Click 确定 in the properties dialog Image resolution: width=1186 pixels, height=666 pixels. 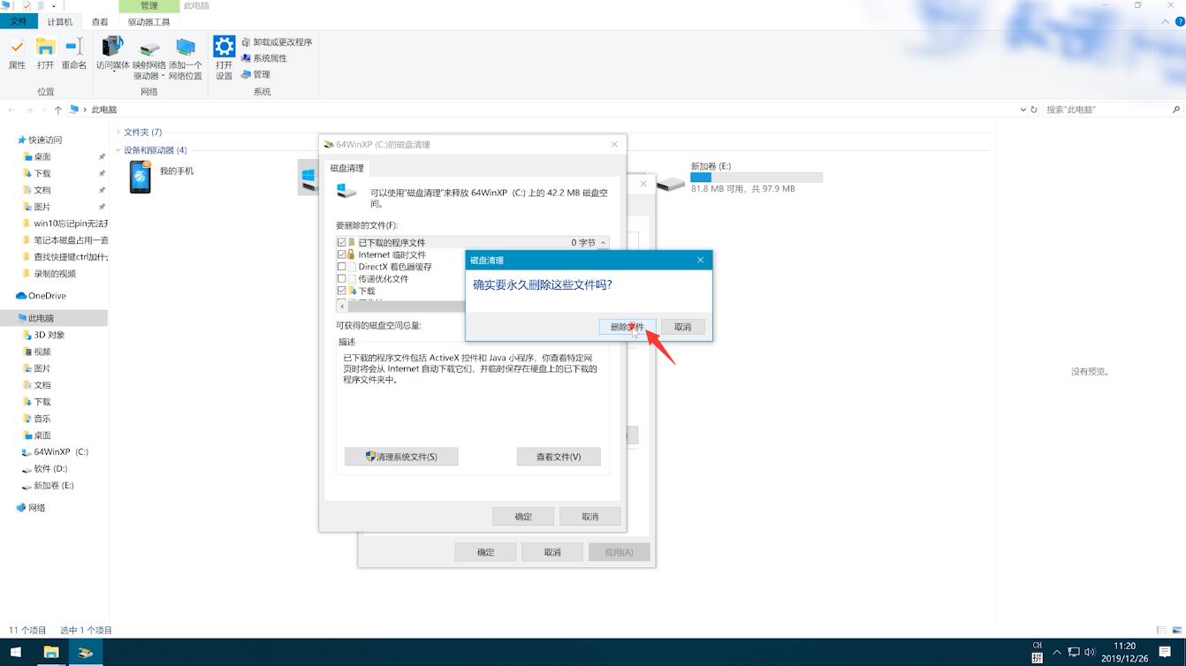pyautogui.click(x=486, y=552)
